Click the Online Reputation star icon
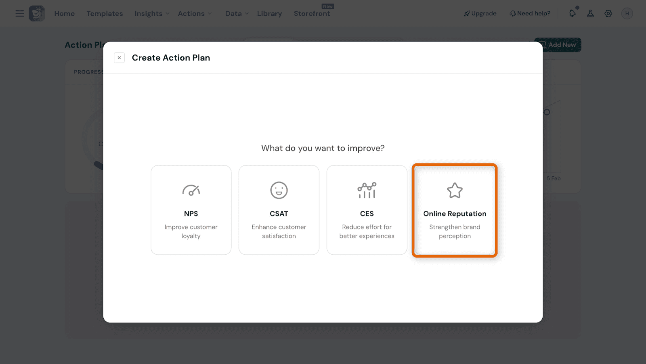 tap(455, 190)
